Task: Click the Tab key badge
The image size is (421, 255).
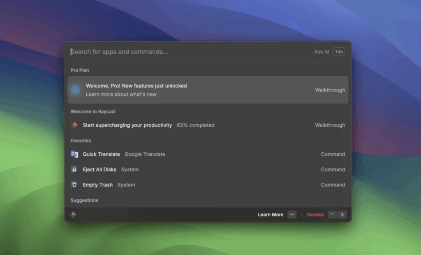Action: click(x=339, y=52)
